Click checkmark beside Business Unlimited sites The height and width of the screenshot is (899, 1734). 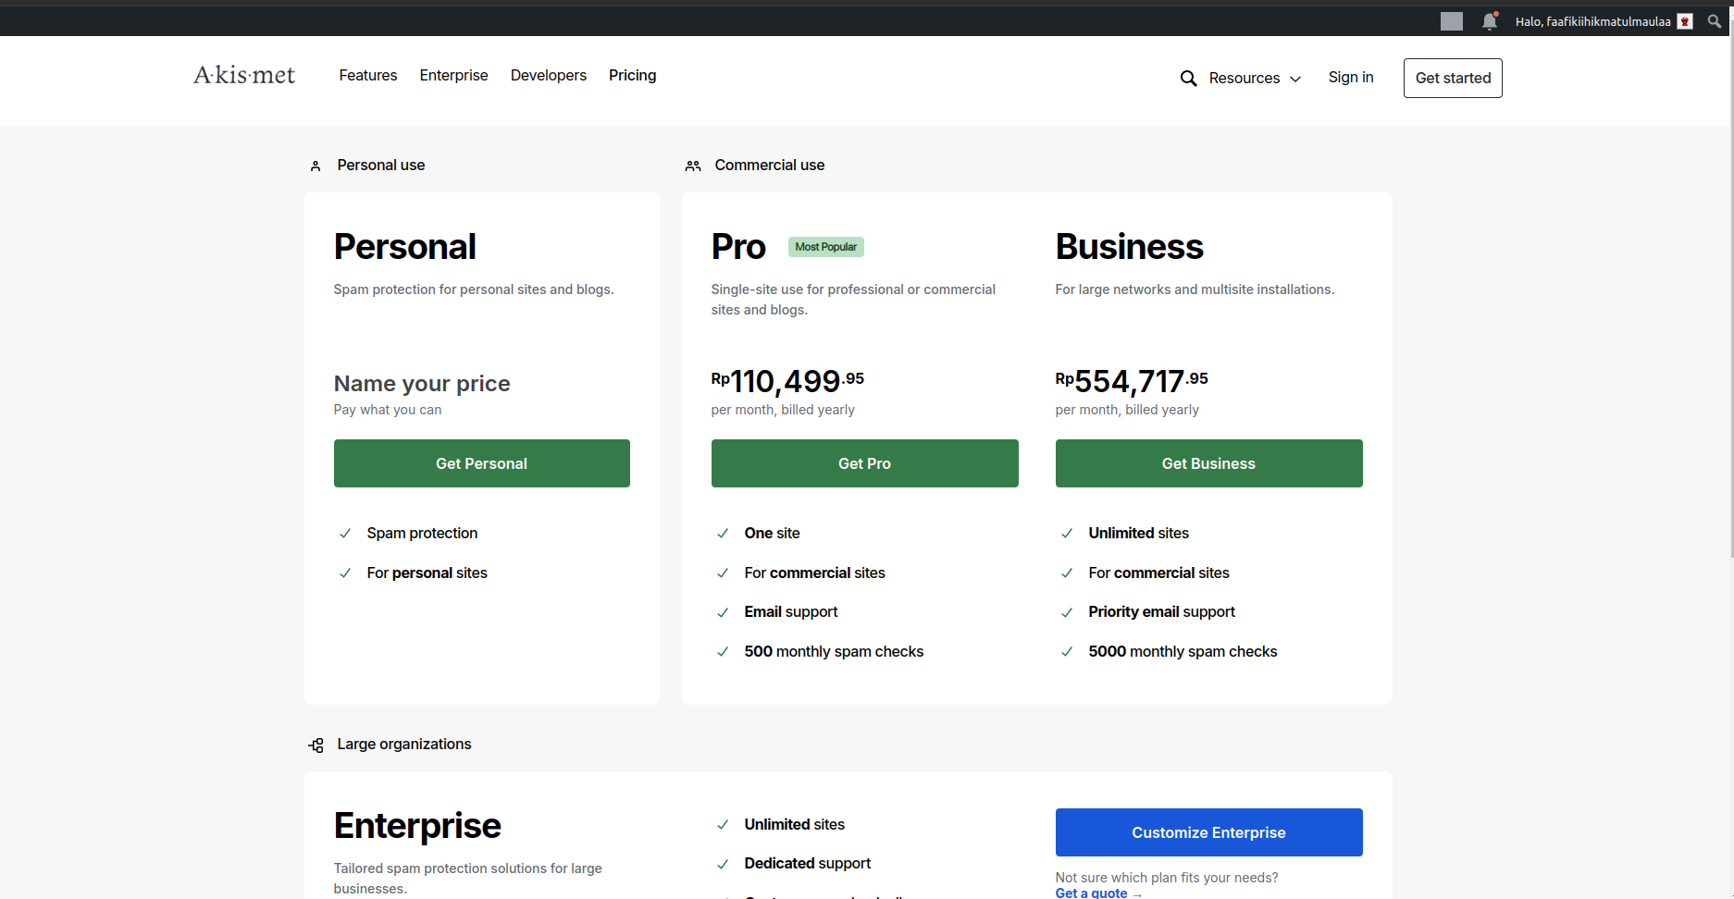pos(1067,533)
